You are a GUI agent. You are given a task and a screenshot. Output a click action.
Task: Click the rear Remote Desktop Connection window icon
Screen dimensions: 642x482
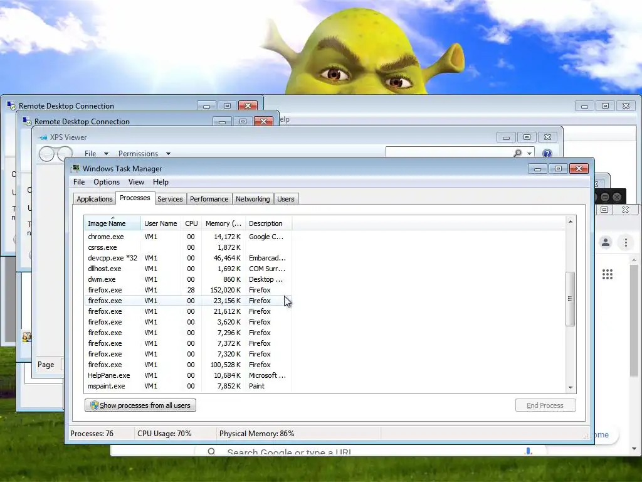click(11, 105)
